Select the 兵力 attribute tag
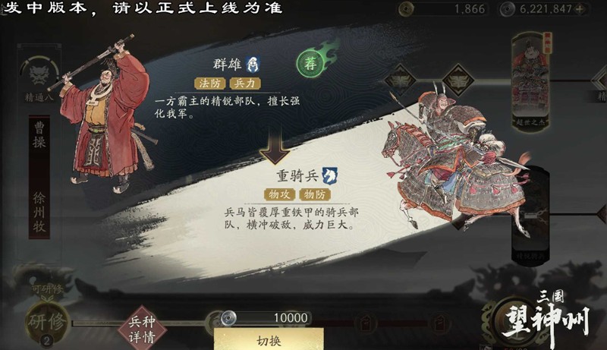This screenshot has height=350, width=607. coord(244,84)
